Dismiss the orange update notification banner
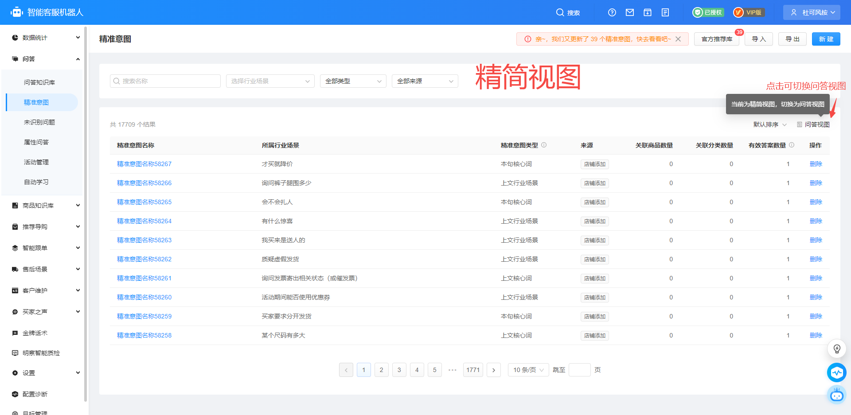 [x=678, y=39]
